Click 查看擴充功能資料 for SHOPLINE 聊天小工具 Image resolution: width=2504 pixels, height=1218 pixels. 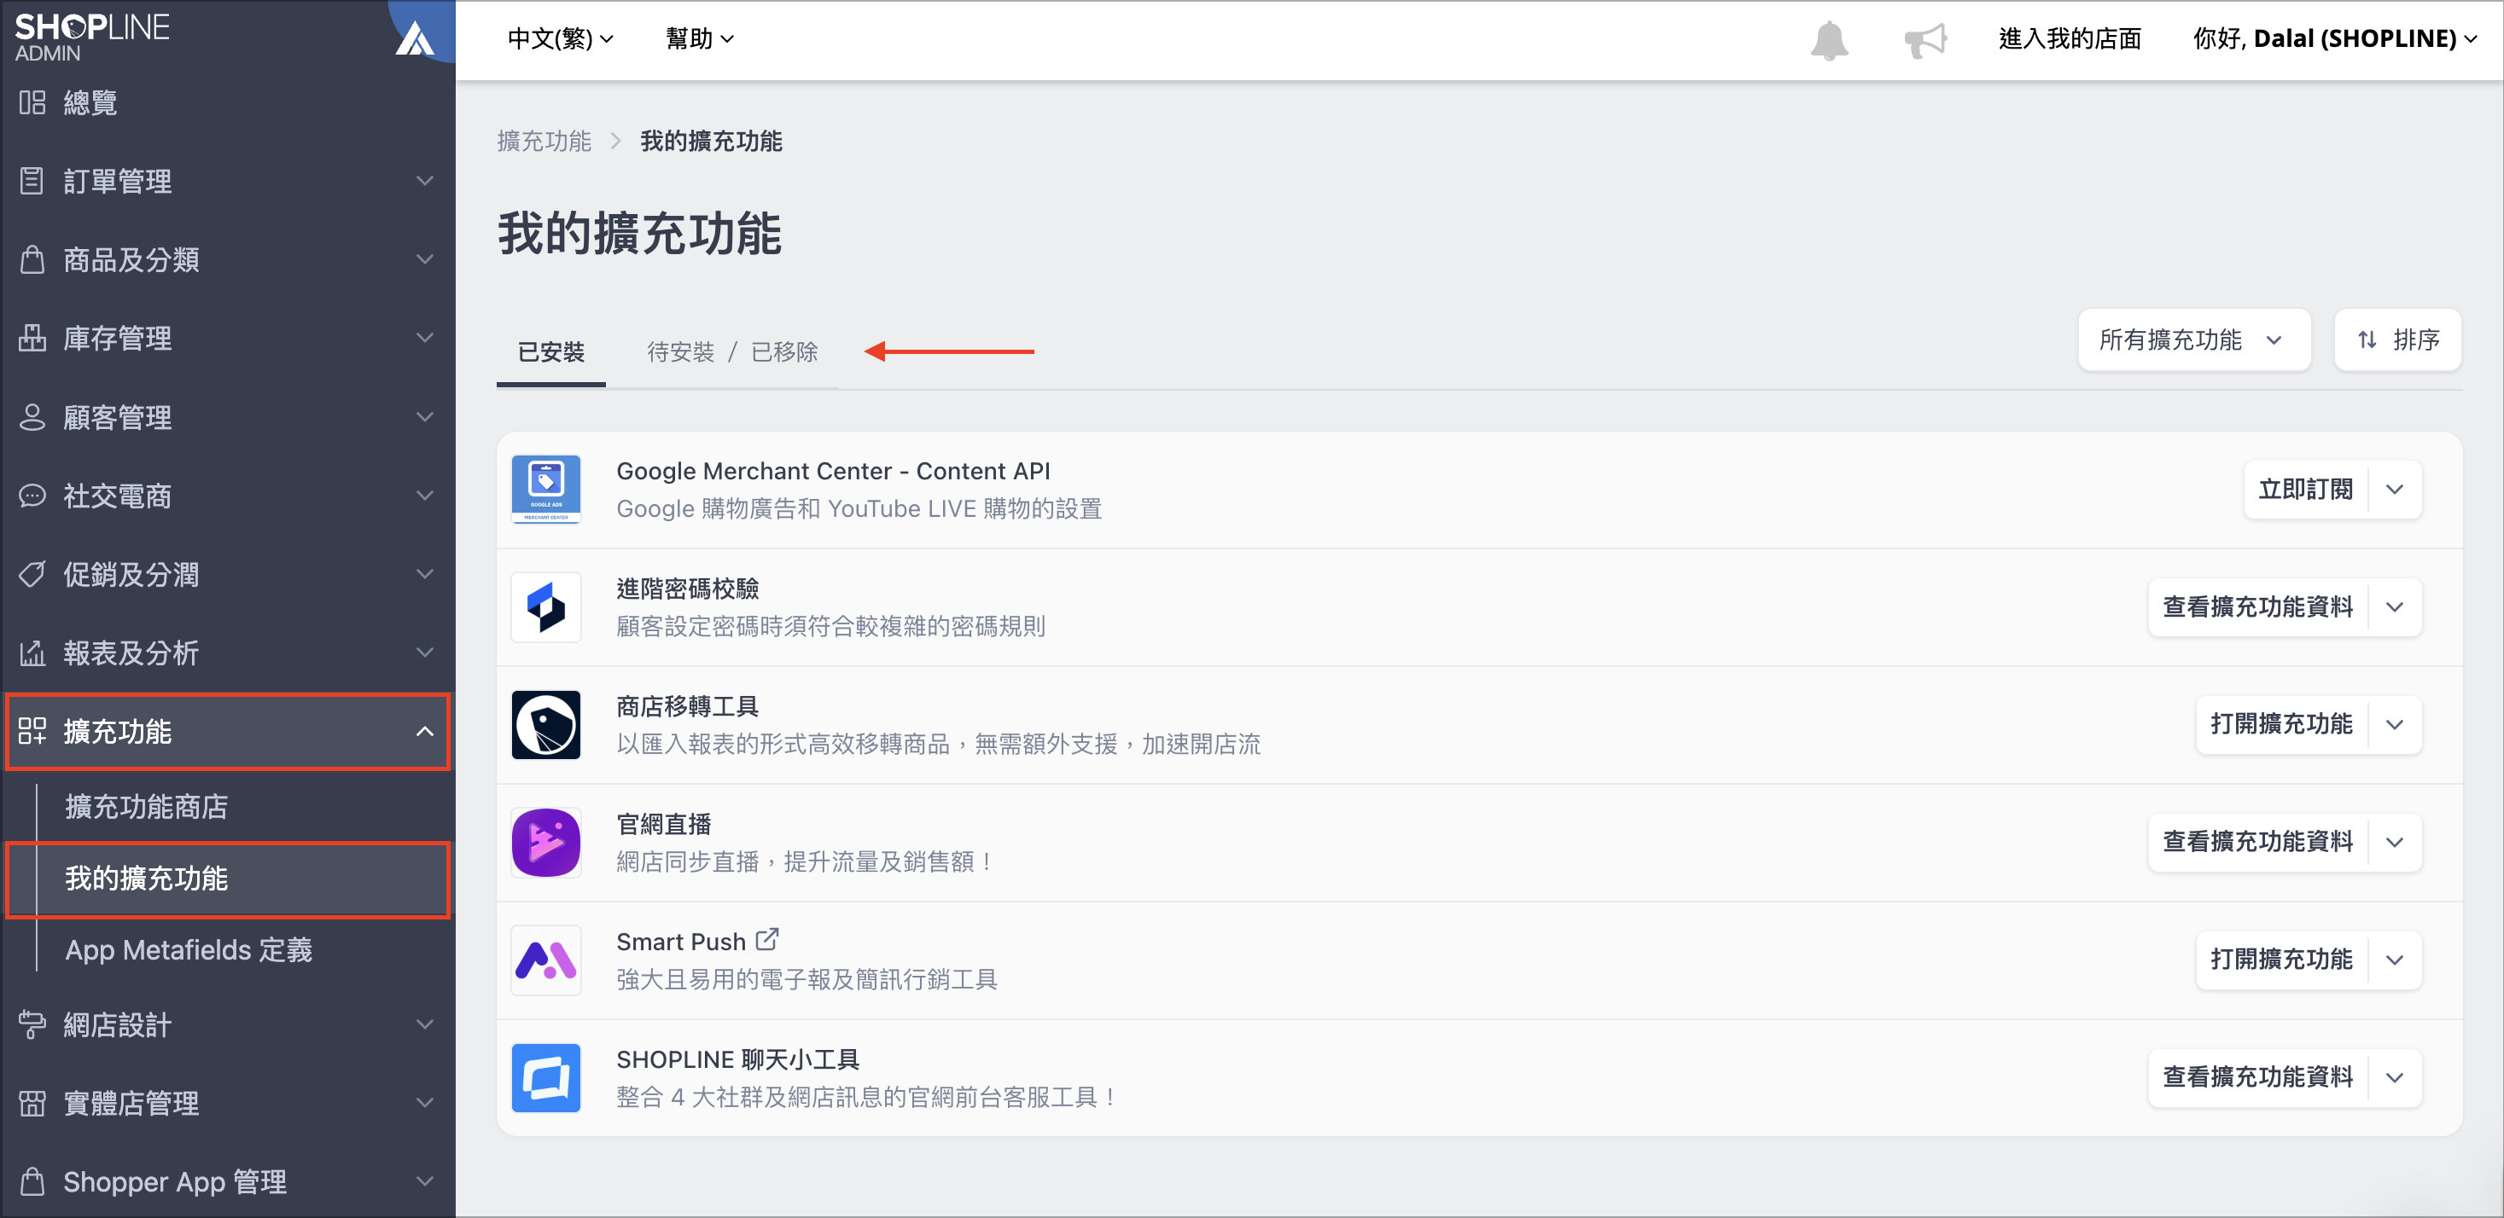pos(2257,1077)
